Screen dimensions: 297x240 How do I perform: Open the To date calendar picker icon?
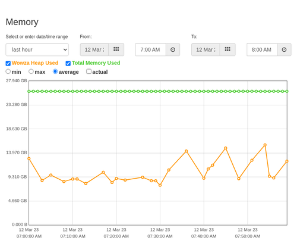(228, 49)
